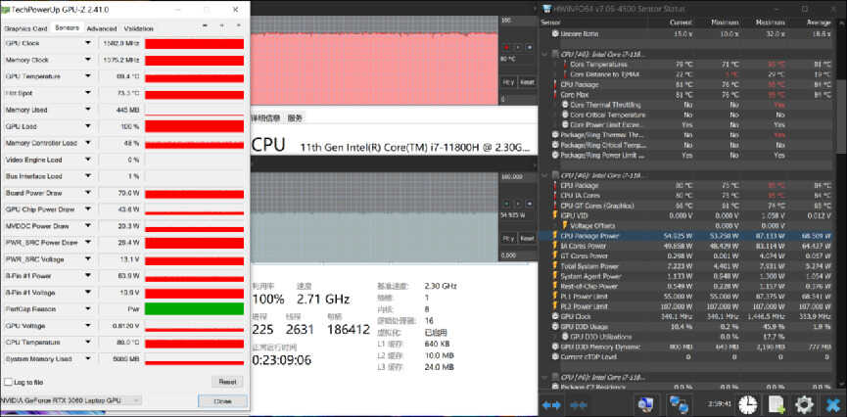Click lightning icon beside PL1 Power Limit
The image size is (847, 417).
tap(555, 296)
